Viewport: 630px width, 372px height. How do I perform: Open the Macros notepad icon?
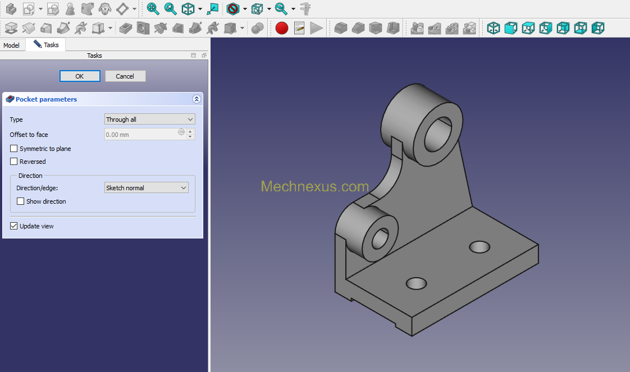299,28
